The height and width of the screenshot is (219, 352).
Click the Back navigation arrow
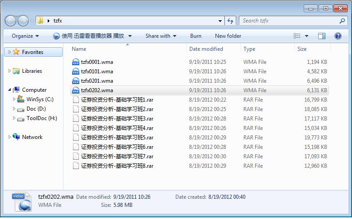(11, 21)
